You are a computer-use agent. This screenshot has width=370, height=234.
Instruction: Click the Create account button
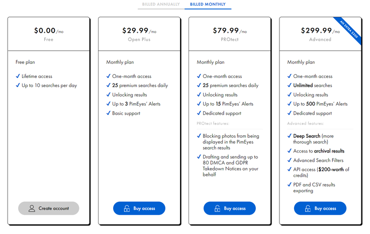tap(49, 208)
